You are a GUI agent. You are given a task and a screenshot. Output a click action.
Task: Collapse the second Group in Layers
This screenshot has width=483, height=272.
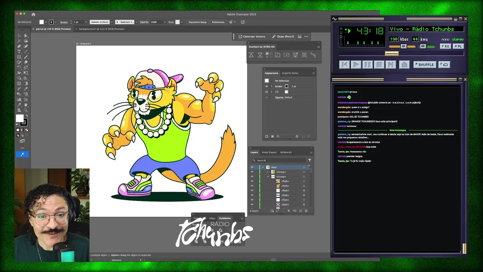pyautogui.click(x=268, y=176)
